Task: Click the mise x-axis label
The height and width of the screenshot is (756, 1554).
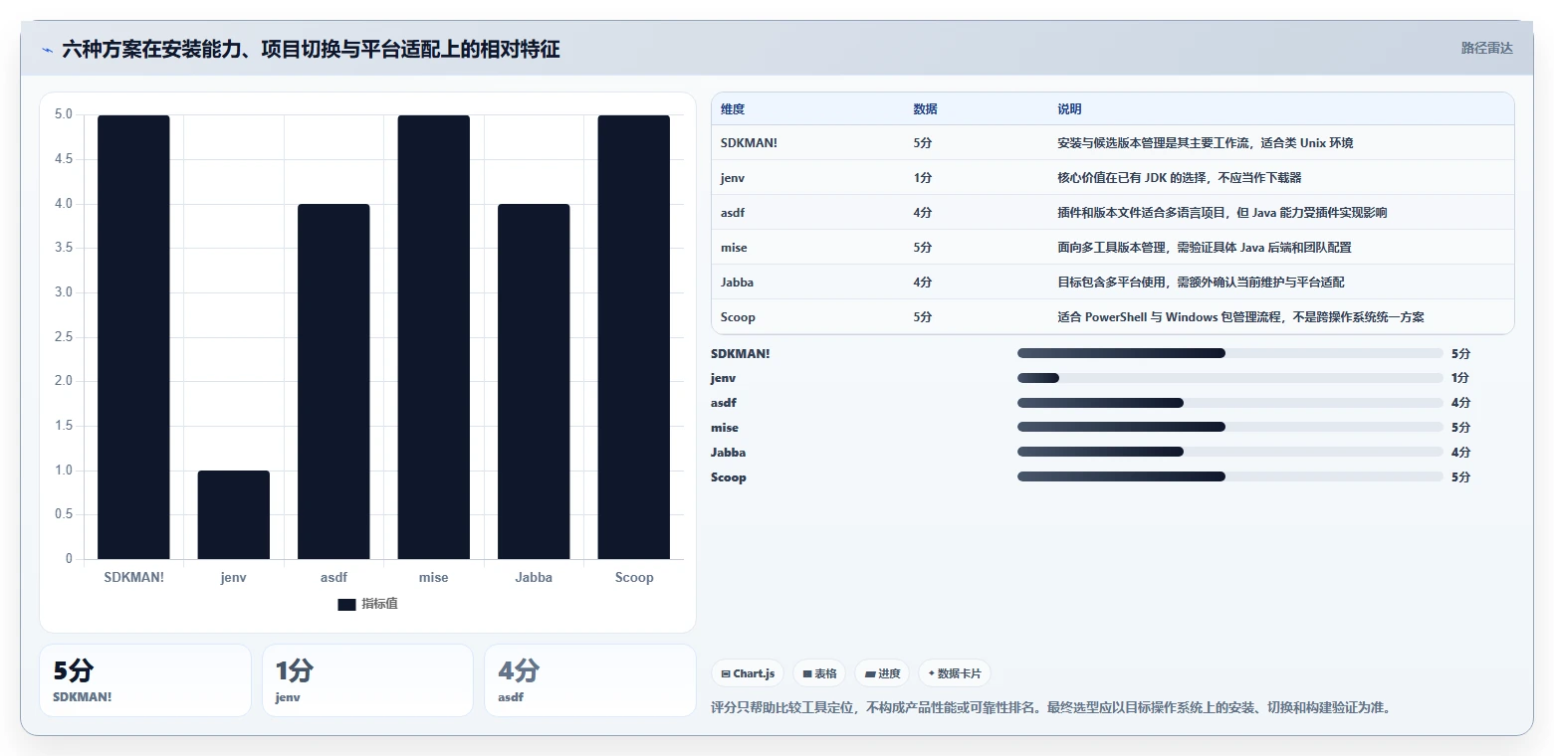Action: (434, 577)
